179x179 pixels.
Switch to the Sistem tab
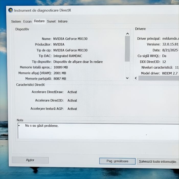pyautogui.click(x=16, y=21)
